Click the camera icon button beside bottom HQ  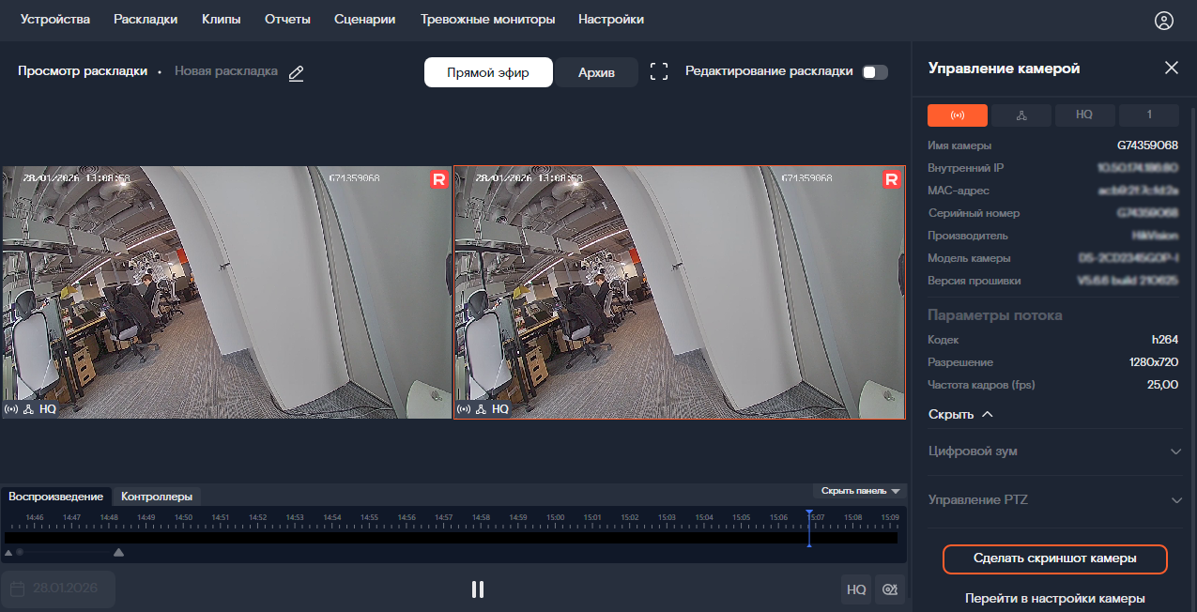(x=889, y=589)
